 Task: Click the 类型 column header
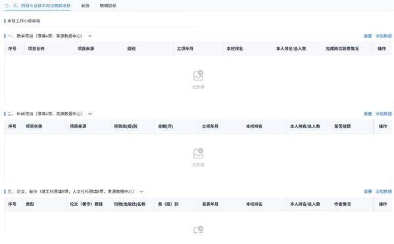30,204
